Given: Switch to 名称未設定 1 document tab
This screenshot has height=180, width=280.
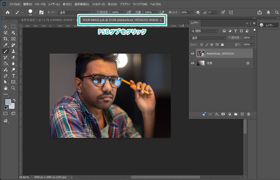Looking at the screenshot, I should [48, 20].
